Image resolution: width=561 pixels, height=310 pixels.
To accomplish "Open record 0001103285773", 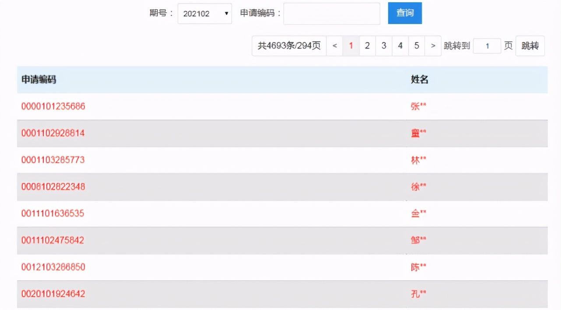I will pyautogui.click(x=53, y=160).
